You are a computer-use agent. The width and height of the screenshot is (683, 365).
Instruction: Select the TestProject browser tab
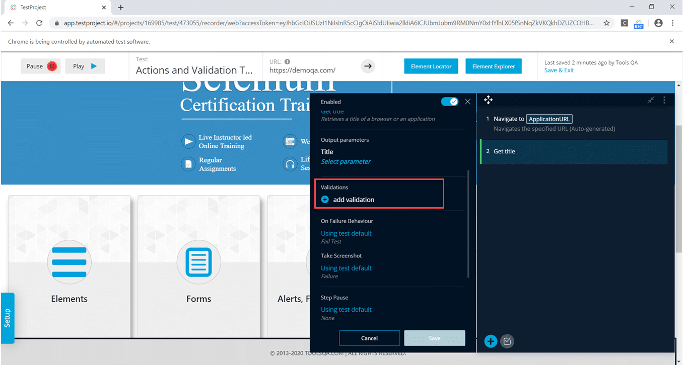(55, 8)
